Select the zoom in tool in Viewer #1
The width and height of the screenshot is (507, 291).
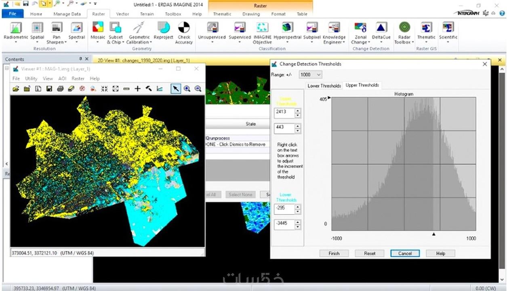(x=187, y=89)
